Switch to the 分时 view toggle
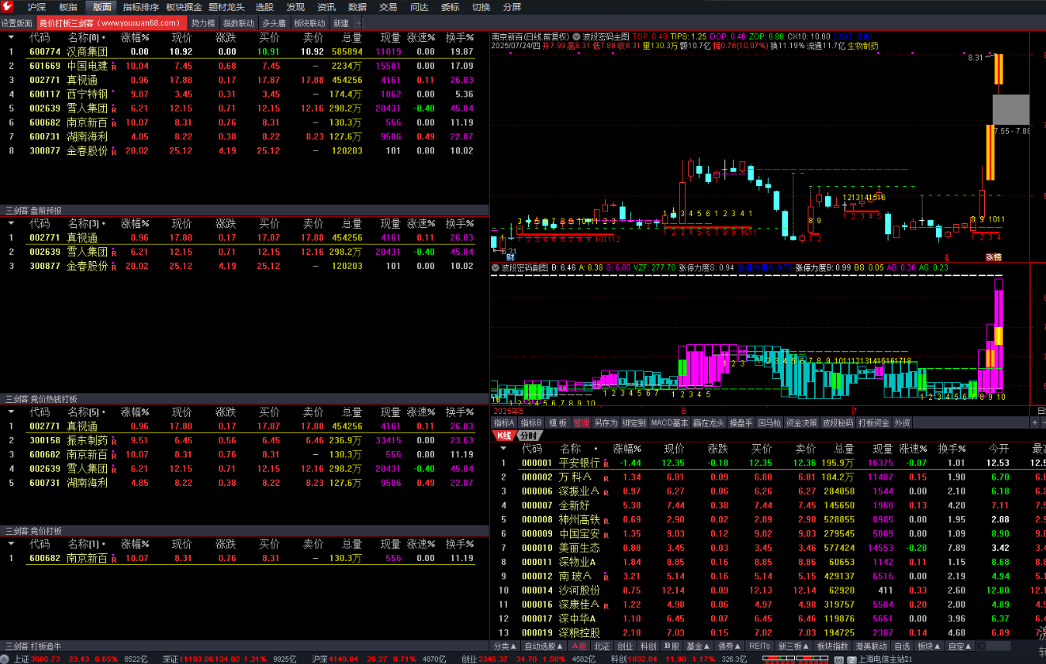Image resolution: width=1046 pixels, height=664 pixels. pyautogui.click(x=528, y=435)
